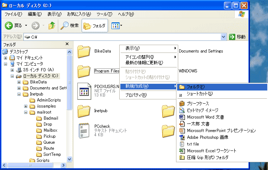Select the Drop folder in tree
This screenshot has width=268, height=170.
point(48,124)
